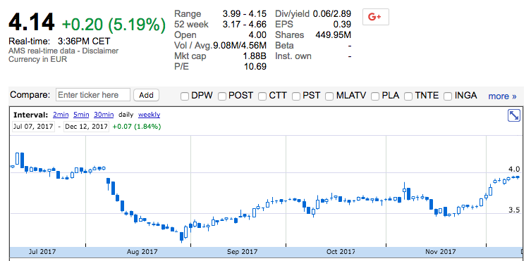Select the EPS value 0.39

click(343, 25)
